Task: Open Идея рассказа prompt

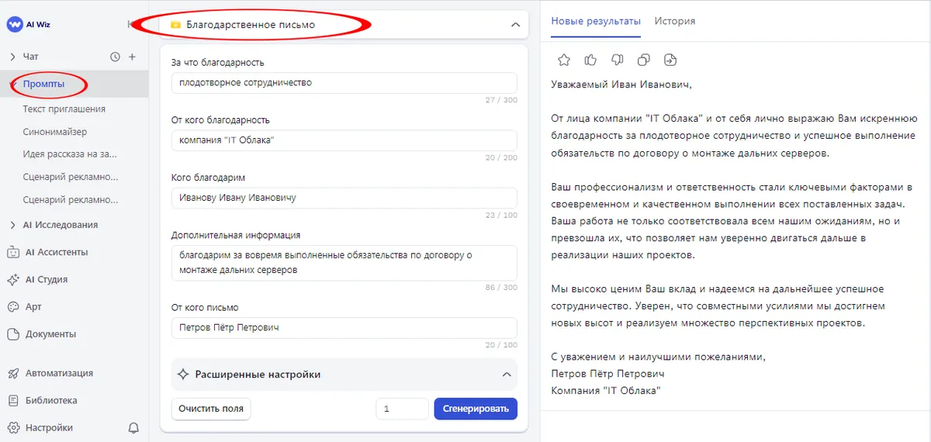Action: point(70,154)
